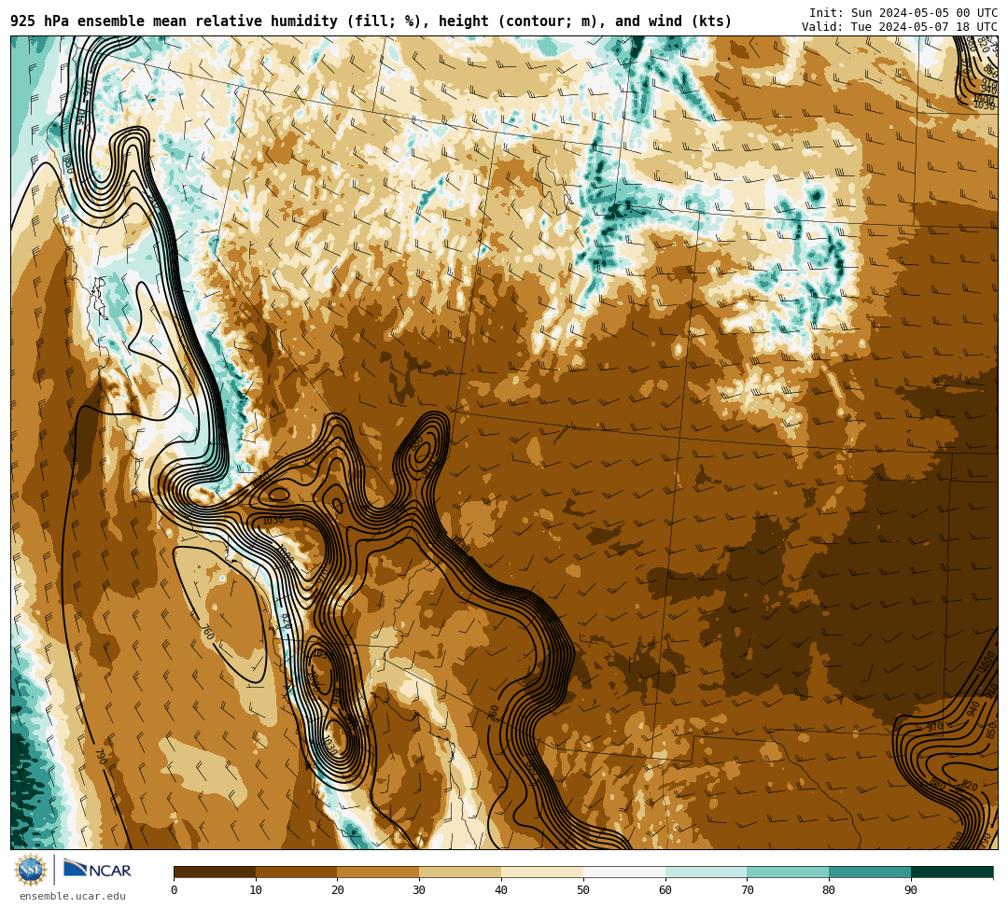Pick the 90-100% dark green colorbar segment
Viewport: 1008px width, 908px height.
952,872
